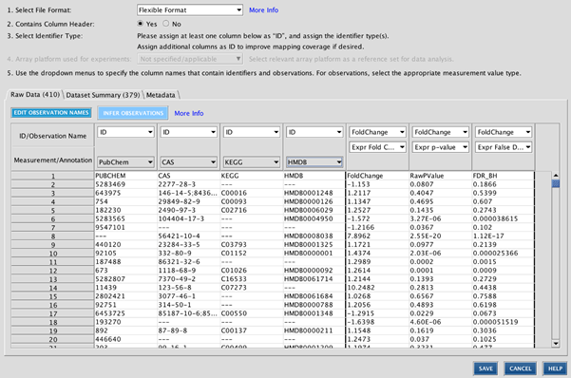Image resolution: width=571 pixels, height=378 pixels.
Task: Select FDR_BH cell 0.000025366
Action: pyautogui.click(x=504, y=253)
